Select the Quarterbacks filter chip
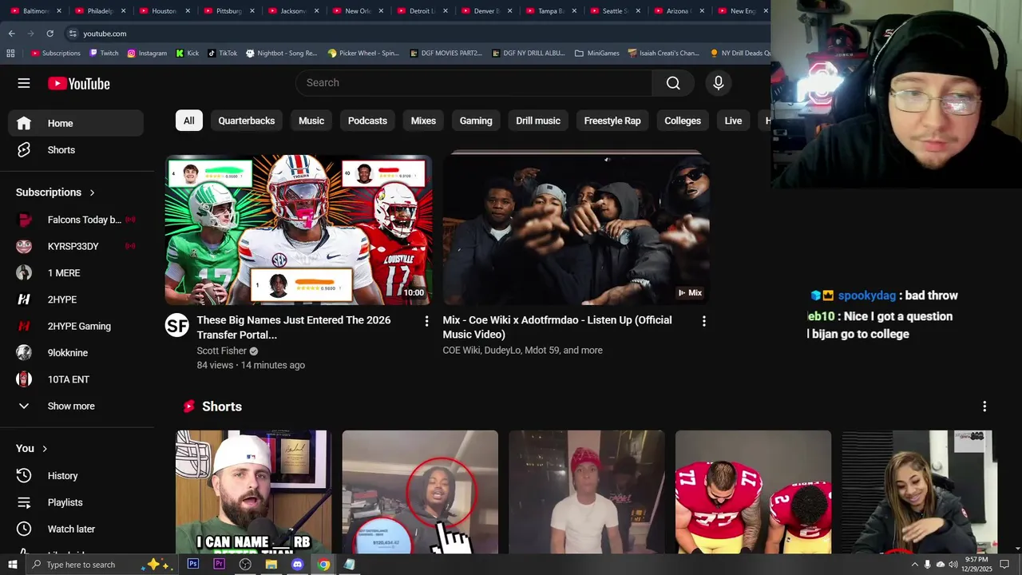The height and width of the screenshot is (575, 1022). click(x=247, y=121)
